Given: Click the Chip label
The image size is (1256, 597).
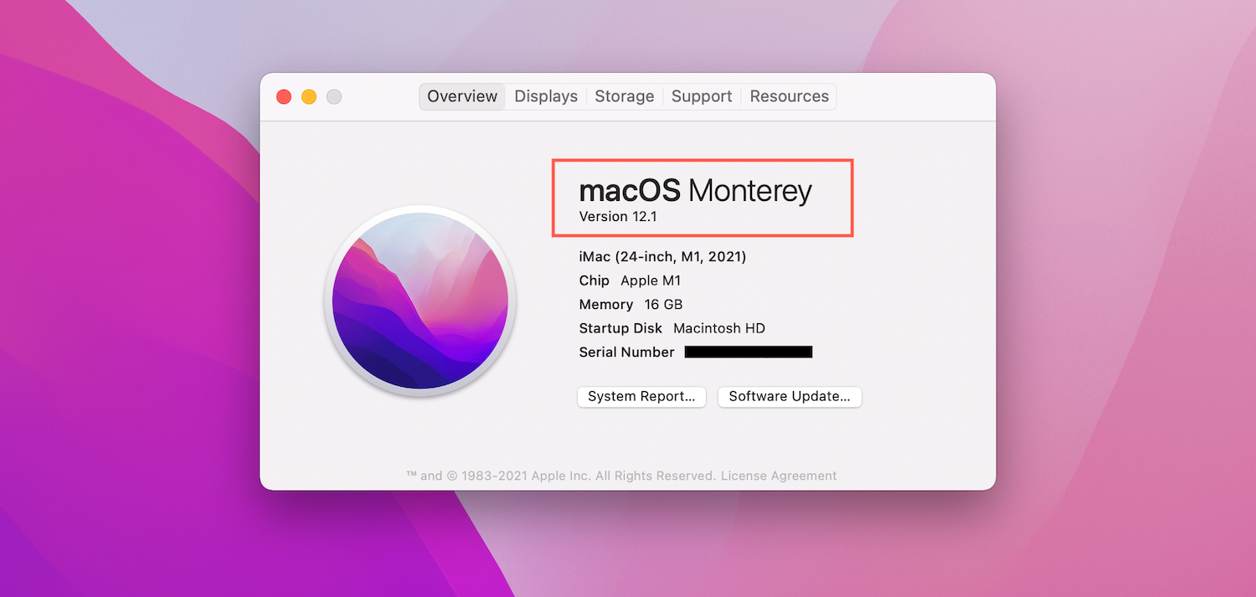Looking at the screenshot, I should coord(594,280).
